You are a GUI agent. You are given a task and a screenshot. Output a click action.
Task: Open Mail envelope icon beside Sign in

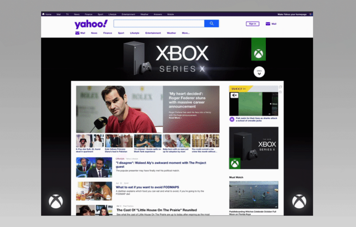pyautogui.click(x=268, y=24)
